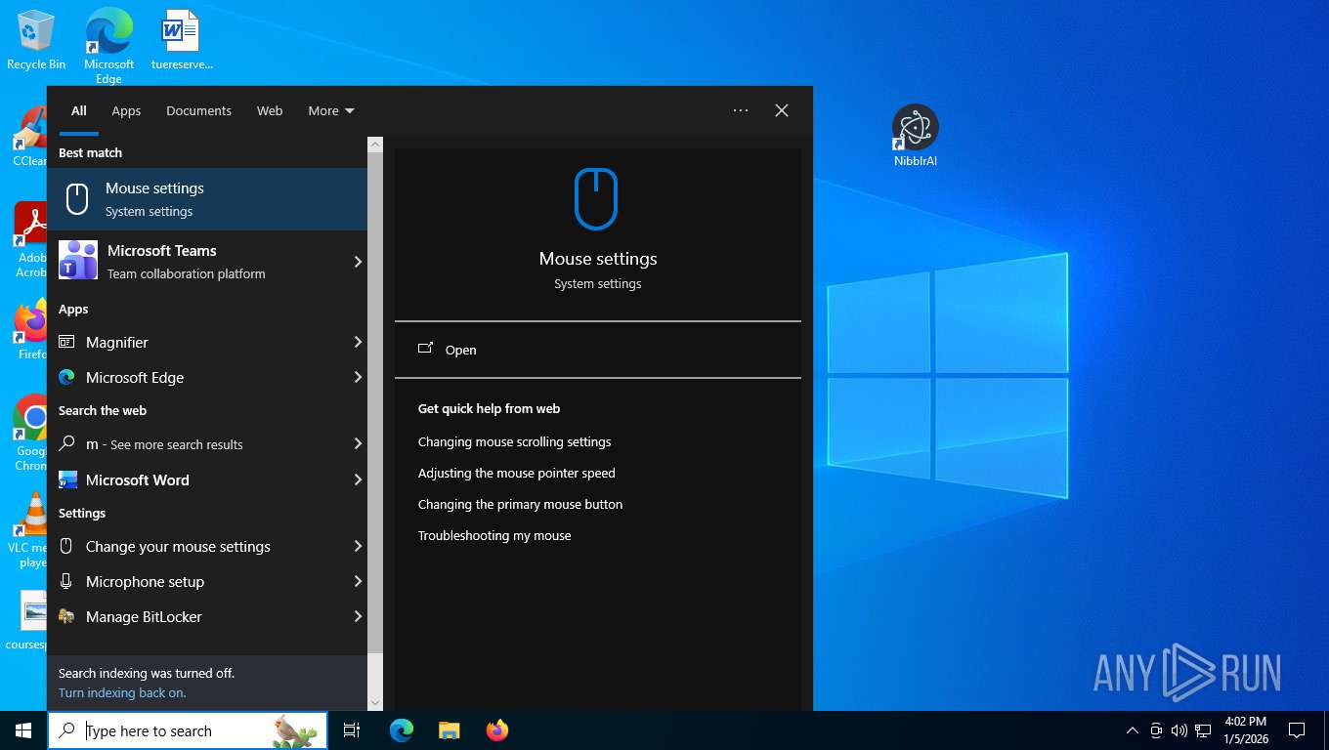Viewport: 1329px width, 750px height.
Task: Open Changing the primary mouse button help
Action: point(520,504)
